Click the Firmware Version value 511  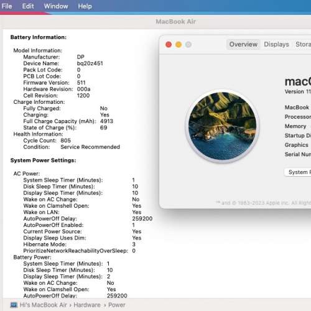coord(81,83)
